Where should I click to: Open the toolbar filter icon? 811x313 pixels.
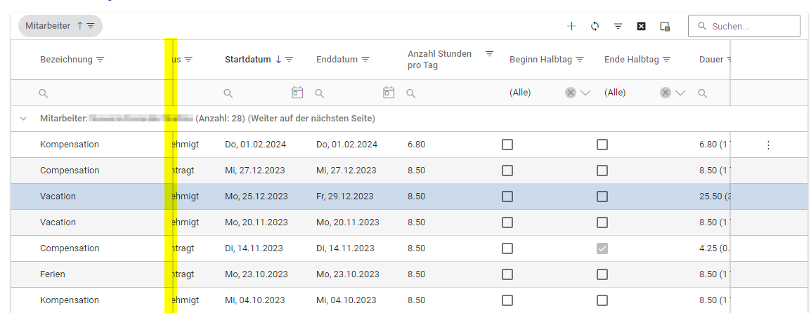click(618, 26)
